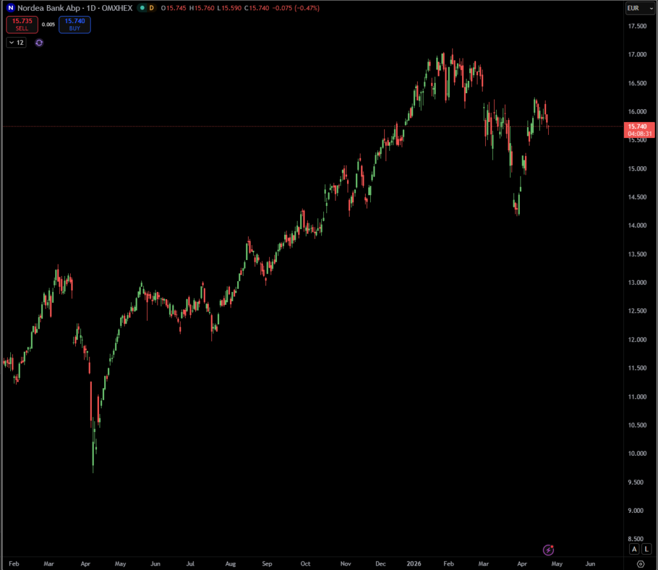
Task: Toggle logarithmic scale with L button
Action: (x=646, y=549)
